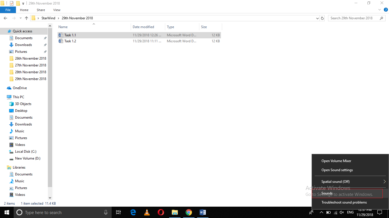Unpin Pictures from Quick access
This screenshot has height=218, width=389.
pos(45,51)
